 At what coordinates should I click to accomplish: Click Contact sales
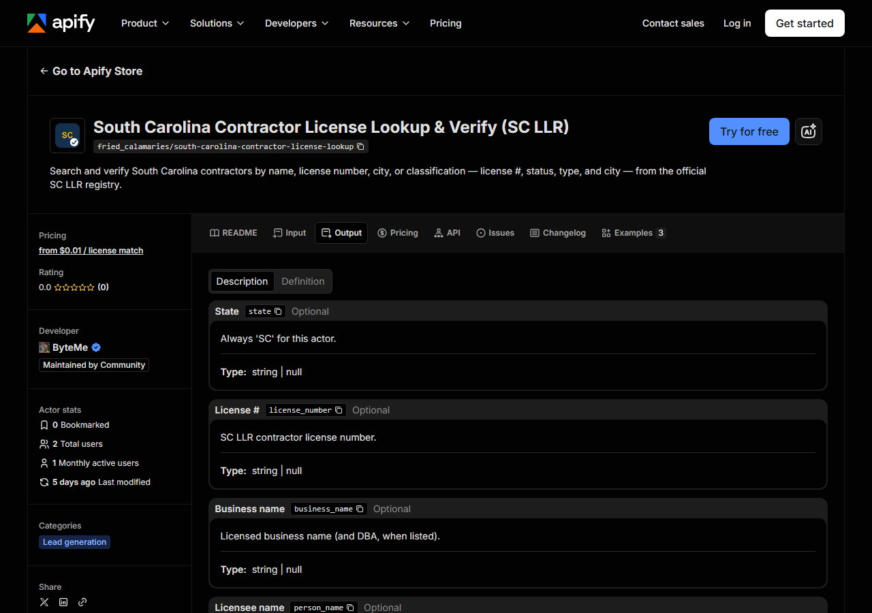pos(673,23)
